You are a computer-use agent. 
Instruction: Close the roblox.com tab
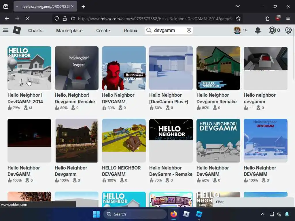[72, 6]
